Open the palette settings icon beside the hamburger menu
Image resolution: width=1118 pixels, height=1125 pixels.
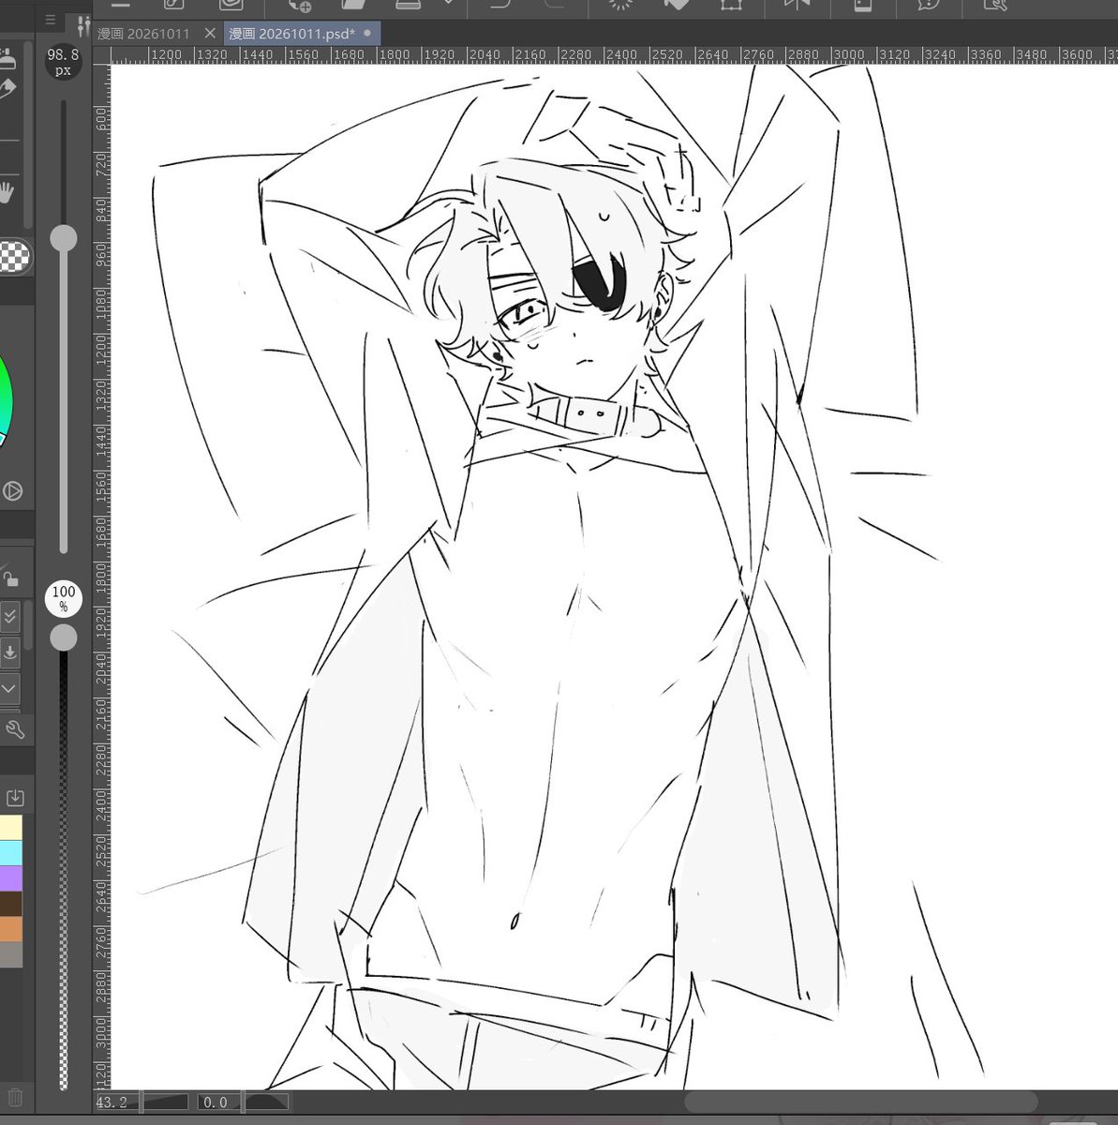(83, 26)
